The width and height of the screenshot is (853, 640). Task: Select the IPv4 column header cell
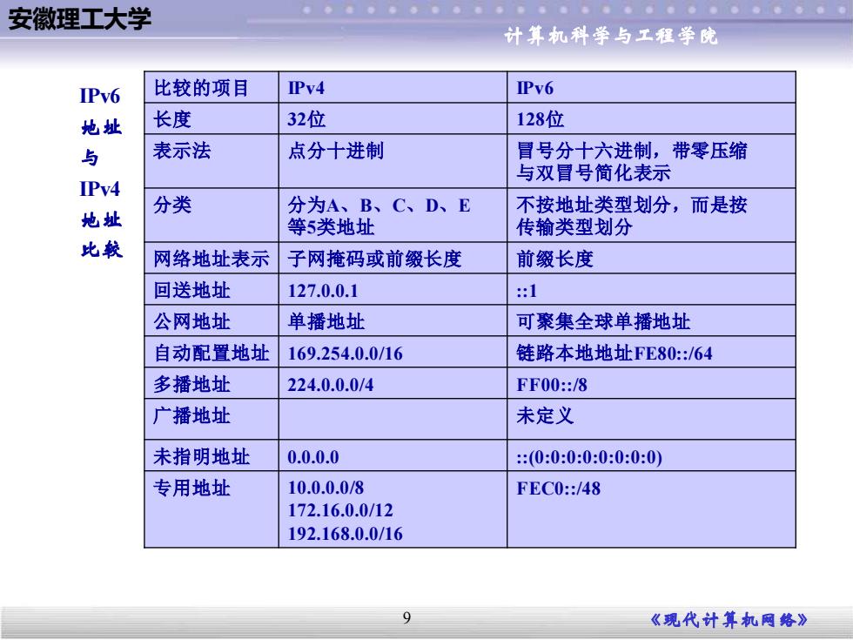tap(393, 87)
